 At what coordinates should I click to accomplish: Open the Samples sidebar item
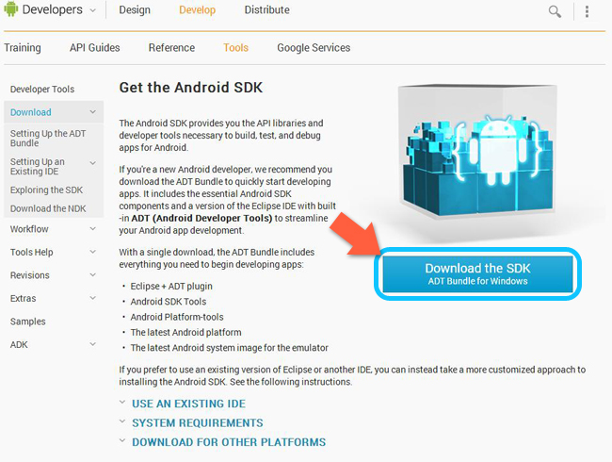coord(27,322)
